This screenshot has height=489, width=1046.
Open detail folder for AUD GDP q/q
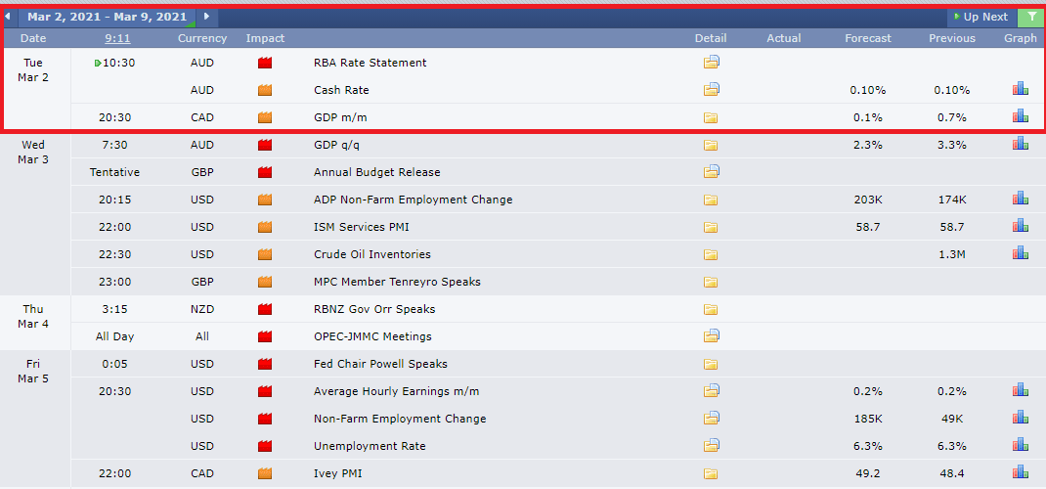pyautogui.click(x=711, y=145)
